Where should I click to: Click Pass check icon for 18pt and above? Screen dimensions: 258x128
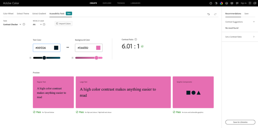point(77,112)
